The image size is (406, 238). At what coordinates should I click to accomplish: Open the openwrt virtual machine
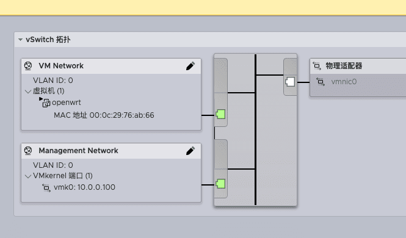coord(67,103)
